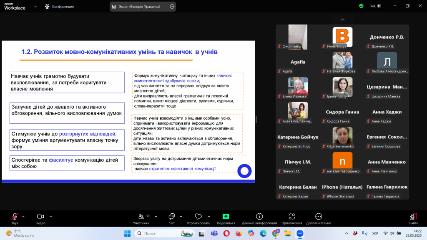Screen dimensions: 427x240
Task: Click slide link фасилітує
Action: (x=61, y=160)
